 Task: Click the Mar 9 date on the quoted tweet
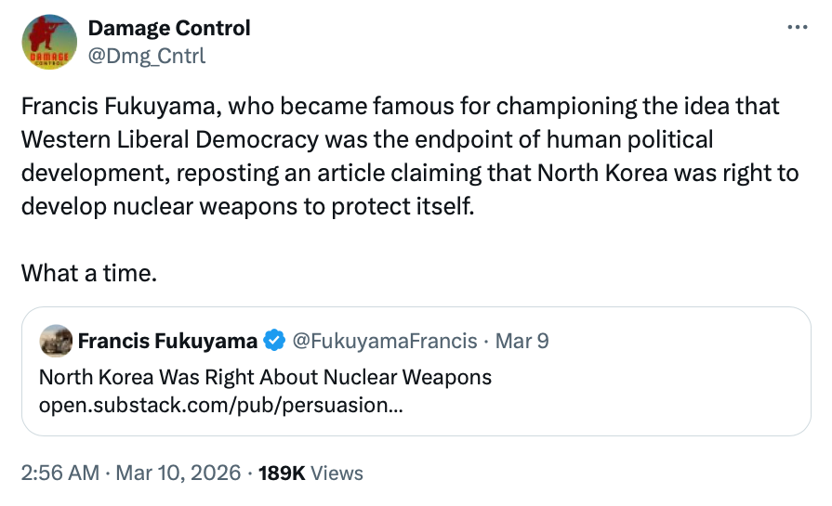pos(522,341)
